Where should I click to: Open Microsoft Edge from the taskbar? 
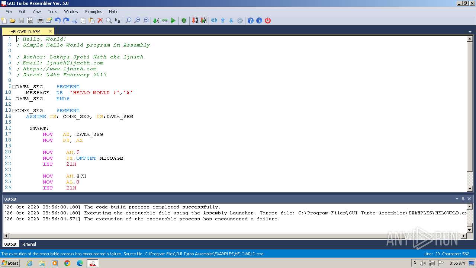point(80,263)
